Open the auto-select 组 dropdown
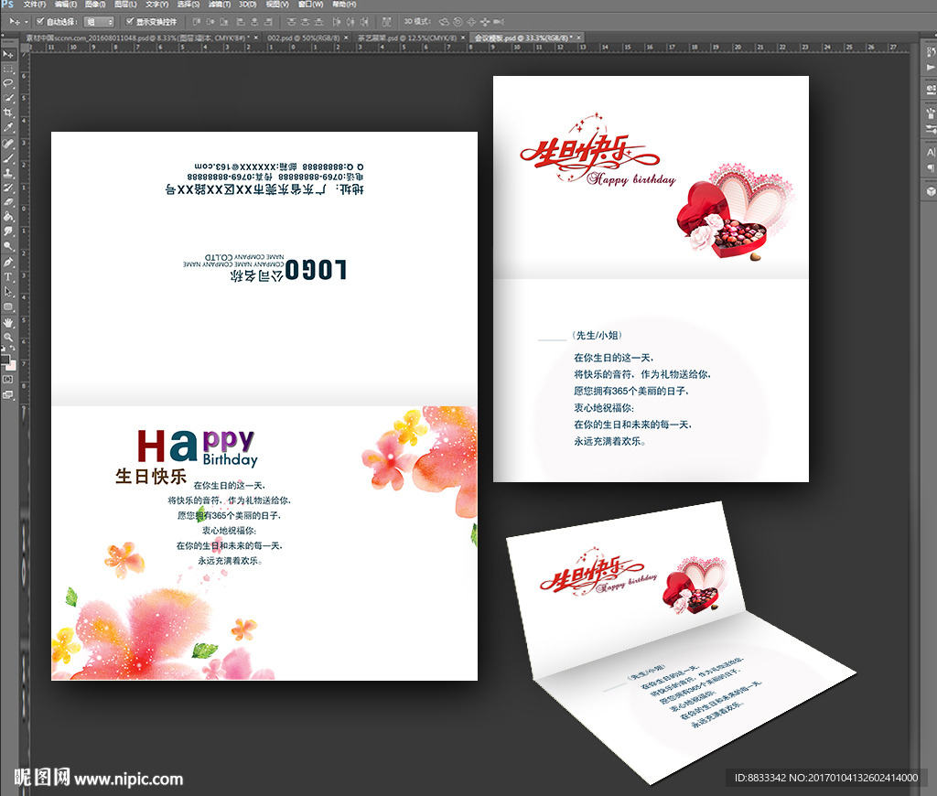Screen dimensions: 937x796 point(99,21)
